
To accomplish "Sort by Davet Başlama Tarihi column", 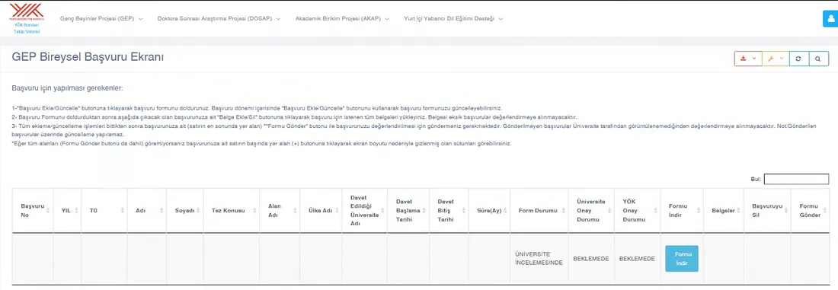I will [x=408, y=210].
